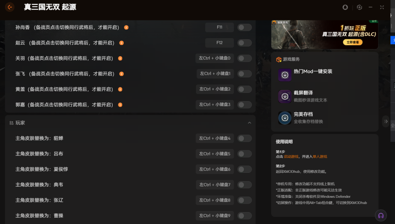Click the 立即查看 button on the banner

tap(352, 42)
